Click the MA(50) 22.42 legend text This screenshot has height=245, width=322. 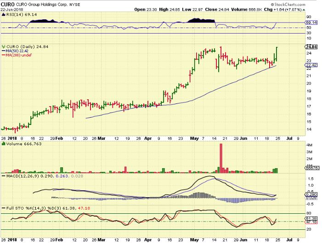pyautogui.click(x=17, y=51)
